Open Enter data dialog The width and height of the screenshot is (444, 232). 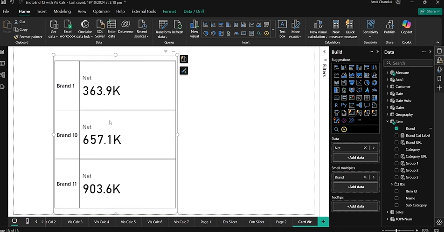(111, 29)
